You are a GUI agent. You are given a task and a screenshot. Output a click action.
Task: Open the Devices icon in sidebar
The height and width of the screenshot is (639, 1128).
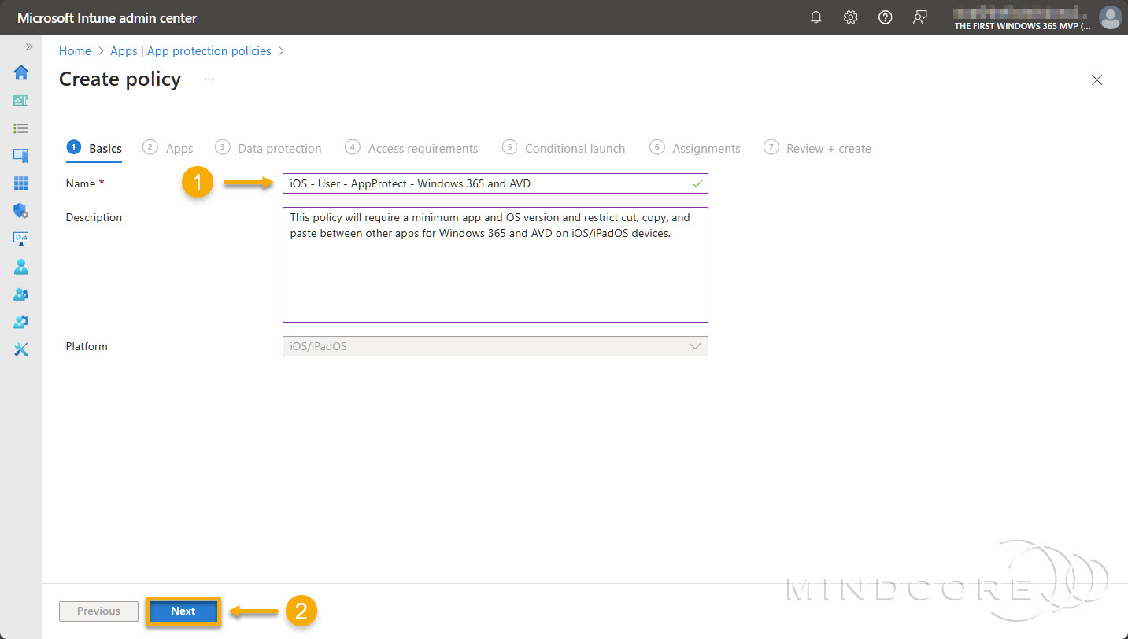pyautogui.click(x=21, y=156)
